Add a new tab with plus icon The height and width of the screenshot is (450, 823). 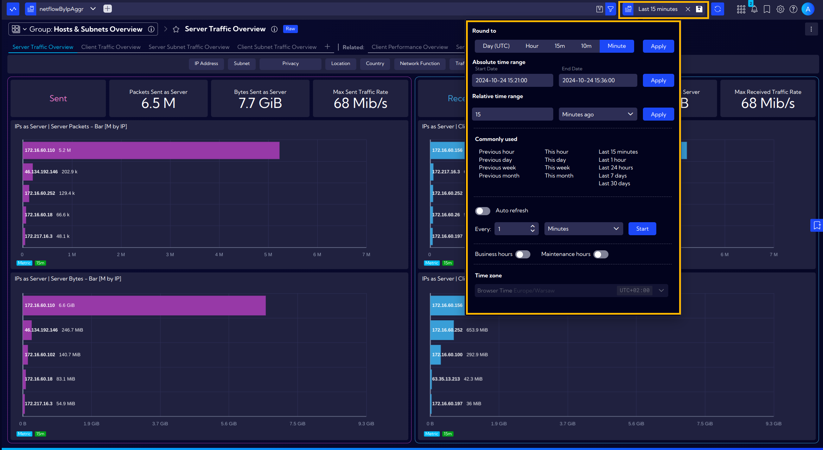click(108, 9)
